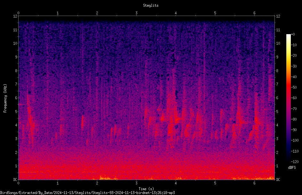Click the 5 kHz label on right axis
The image size is (302, 195).
tap(277, 111)
